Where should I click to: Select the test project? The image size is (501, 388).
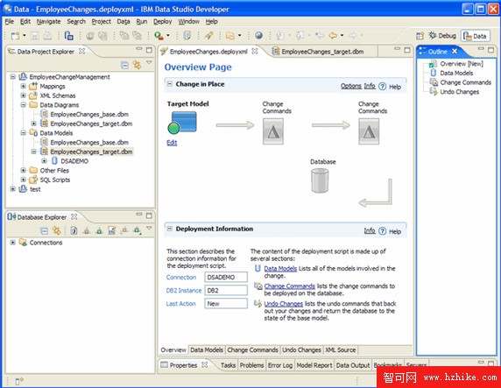click(x=35, y=189)
